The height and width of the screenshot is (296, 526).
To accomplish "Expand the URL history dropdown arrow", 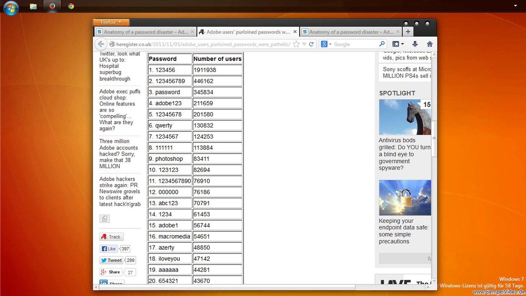I will click(304, 44).
